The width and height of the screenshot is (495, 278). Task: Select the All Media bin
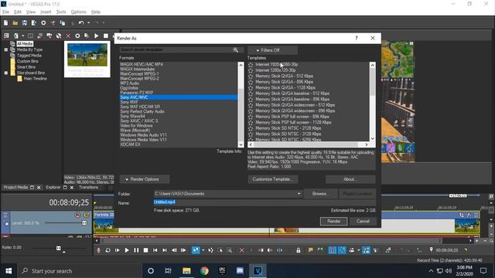25,44
